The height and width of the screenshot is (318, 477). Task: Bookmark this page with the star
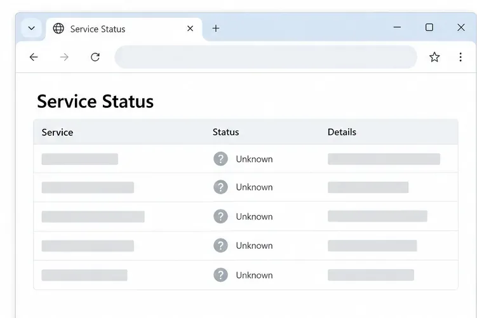[x=434, y=57]
